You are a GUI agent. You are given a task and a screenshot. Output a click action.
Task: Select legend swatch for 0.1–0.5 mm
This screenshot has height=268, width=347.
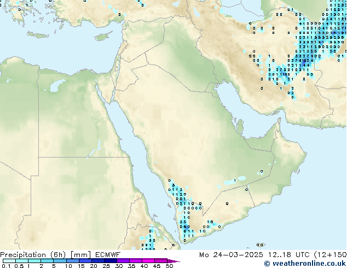[x=9, y=261]
